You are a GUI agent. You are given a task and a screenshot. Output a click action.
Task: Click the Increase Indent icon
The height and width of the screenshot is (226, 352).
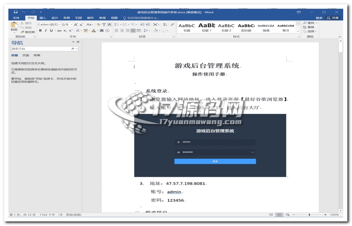[x=148, y=24]
